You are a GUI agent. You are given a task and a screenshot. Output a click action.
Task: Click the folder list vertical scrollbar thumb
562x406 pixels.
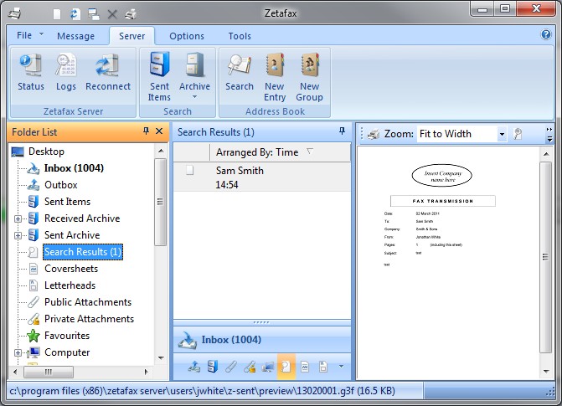tap(160, 202)
